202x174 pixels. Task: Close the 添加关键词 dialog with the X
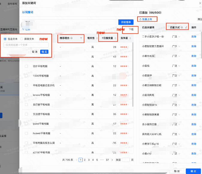coord(200,3)
